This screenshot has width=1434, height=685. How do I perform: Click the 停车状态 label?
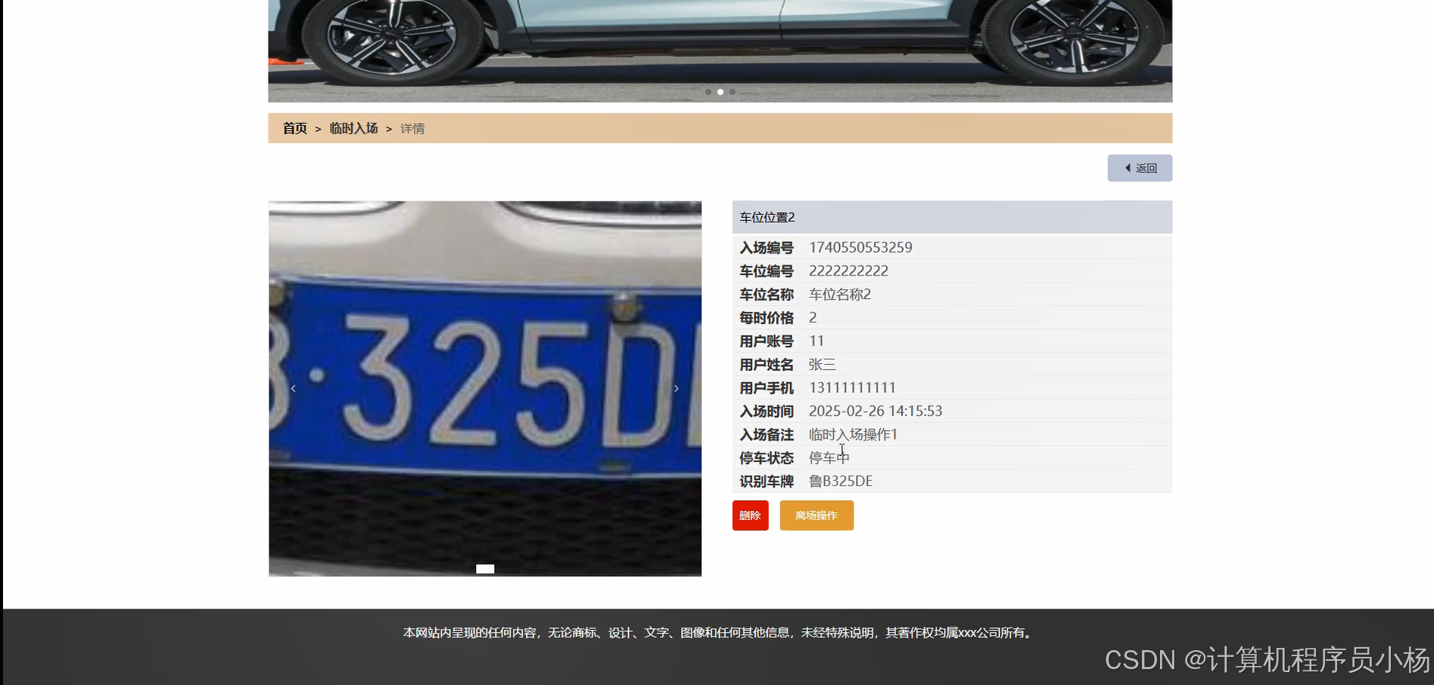767,458
